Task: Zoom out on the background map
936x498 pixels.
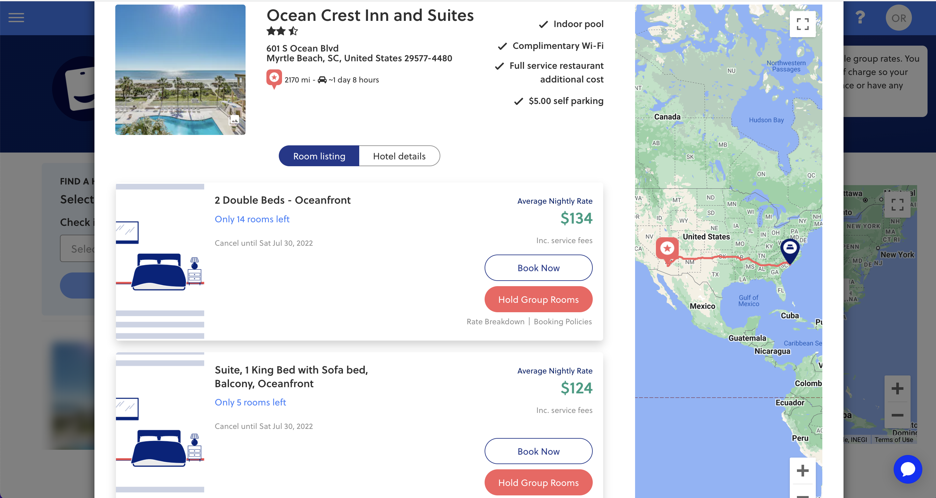Action: pyautogui.click(x=897, y=415)
